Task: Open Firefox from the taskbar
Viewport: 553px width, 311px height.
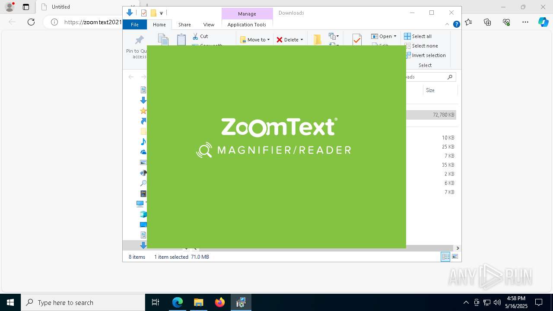Action: pyautogui.click(x=220, y=302)
